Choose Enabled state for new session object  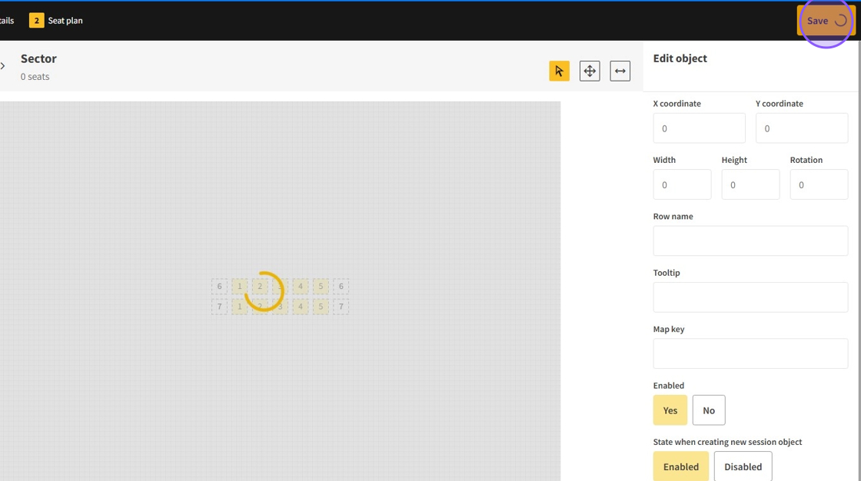680,466
